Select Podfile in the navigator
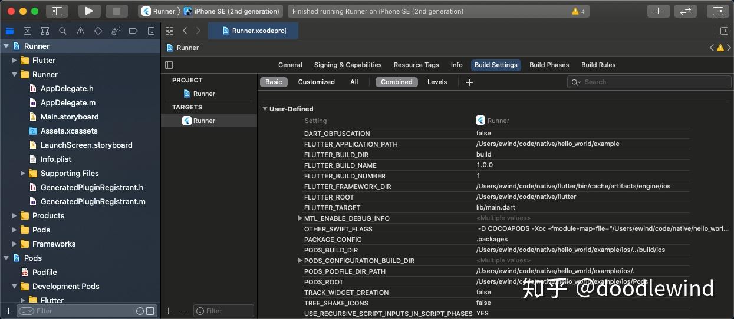This screenshot has width=734, height=319. 44,272
